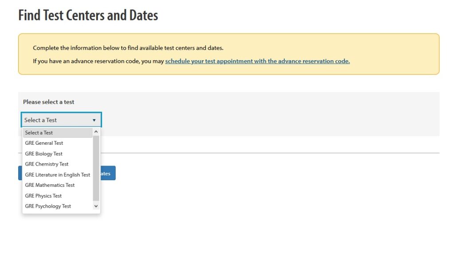Pick GRE Mathematics Test from the dropdown
Viewport: 454px width, 259px height.
50,185
